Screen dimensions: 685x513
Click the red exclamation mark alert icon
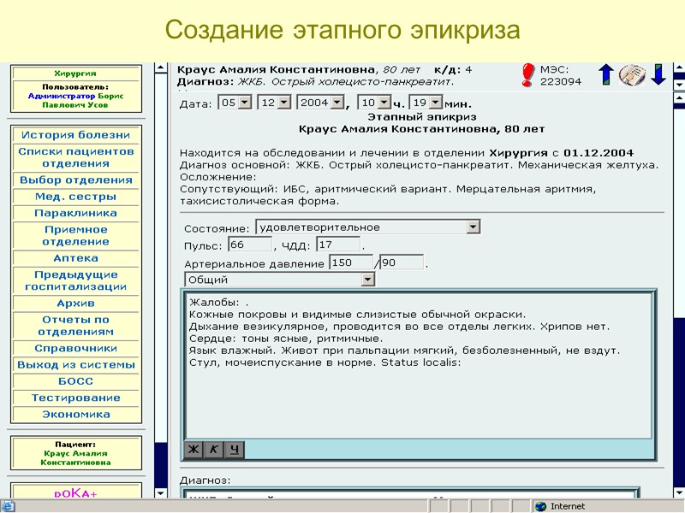[x=528, y=75]
